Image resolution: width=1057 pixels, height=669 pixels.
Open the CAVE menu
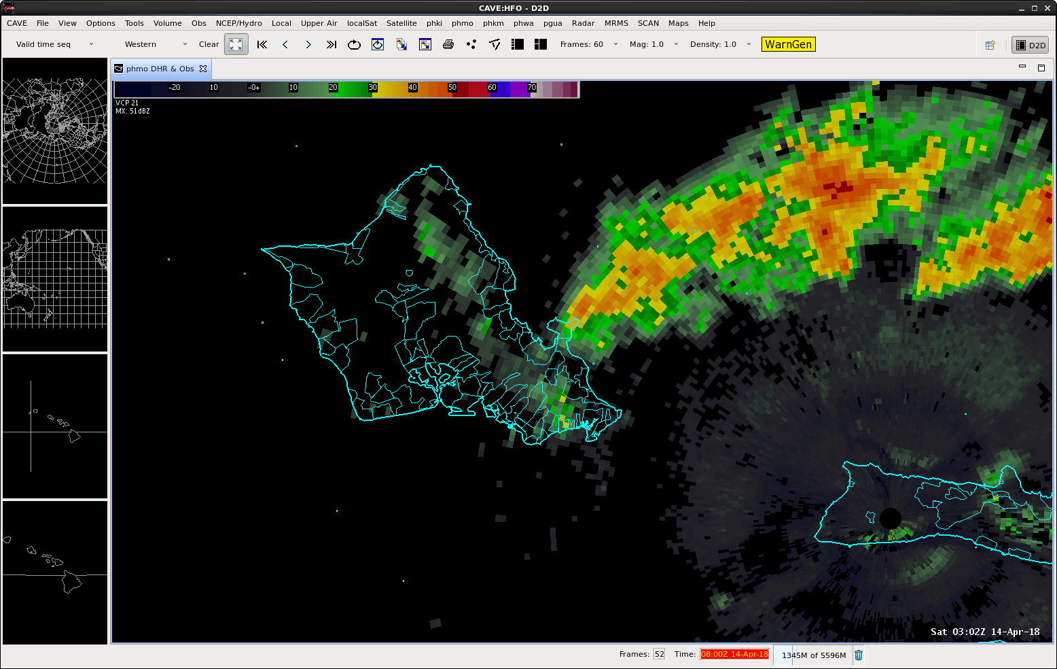[x=17, y=23]
